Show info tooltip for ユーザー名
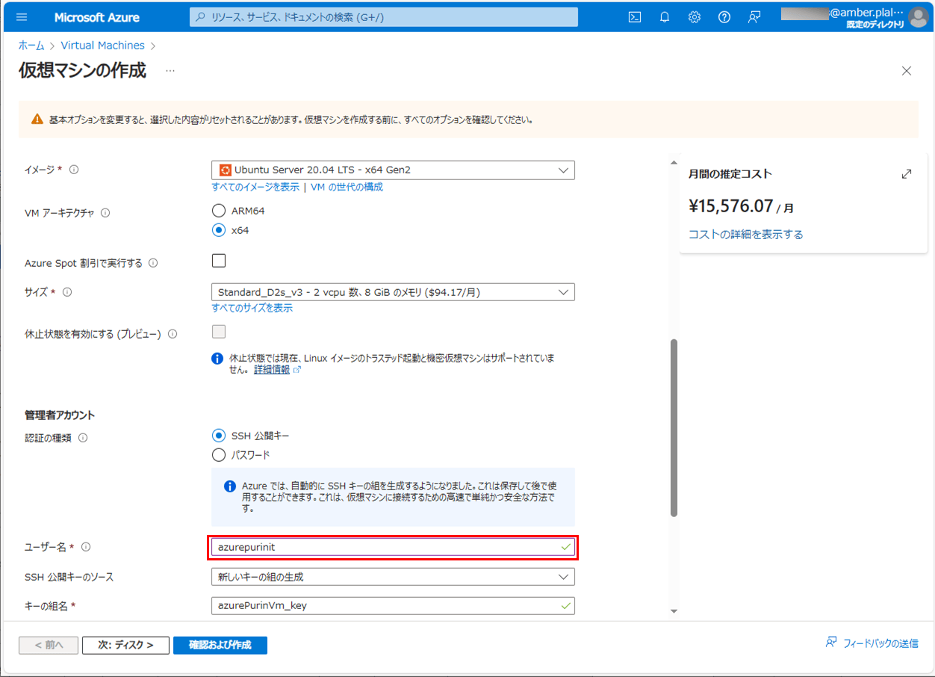Viewport: 935px width, 677px height. (x=86, y=547)
